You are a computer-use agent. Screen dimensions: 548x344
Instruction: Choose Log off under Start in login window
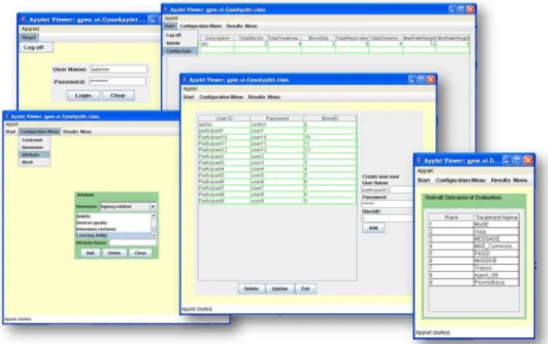[x=36, y=47]
